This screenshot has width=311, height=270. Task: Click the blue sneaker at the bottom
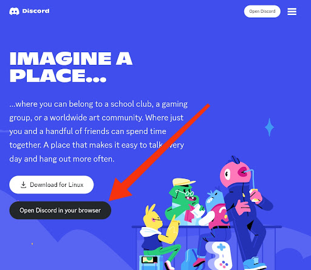click(253, 263)
